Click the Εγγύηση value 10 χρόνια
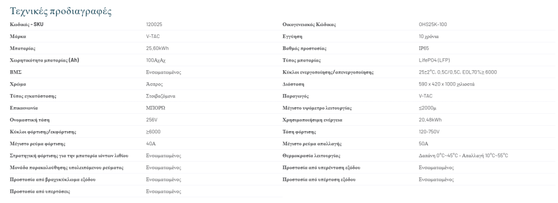Viewport: 558px width, 203px height. click(429, 36)
